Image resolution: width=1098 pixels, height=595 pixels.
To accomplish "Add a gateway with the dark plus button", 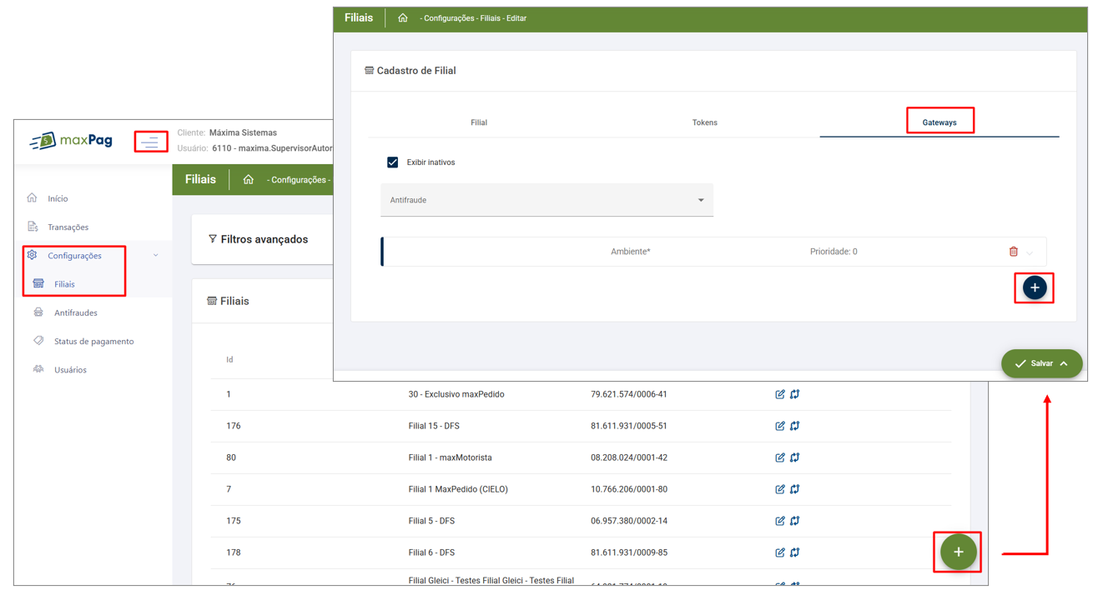I will pos(1034,287).
